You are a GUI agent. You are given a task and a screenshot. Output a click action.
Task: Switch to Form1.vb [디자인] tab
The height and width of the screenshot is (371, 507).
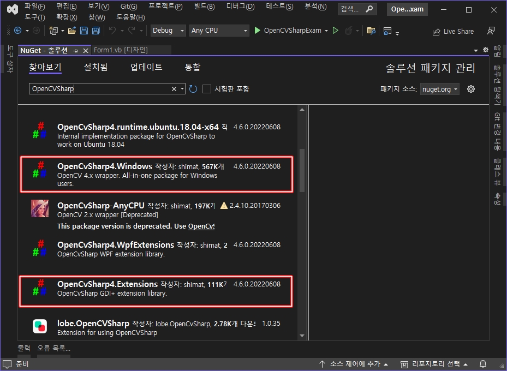(x=121, y=50)
